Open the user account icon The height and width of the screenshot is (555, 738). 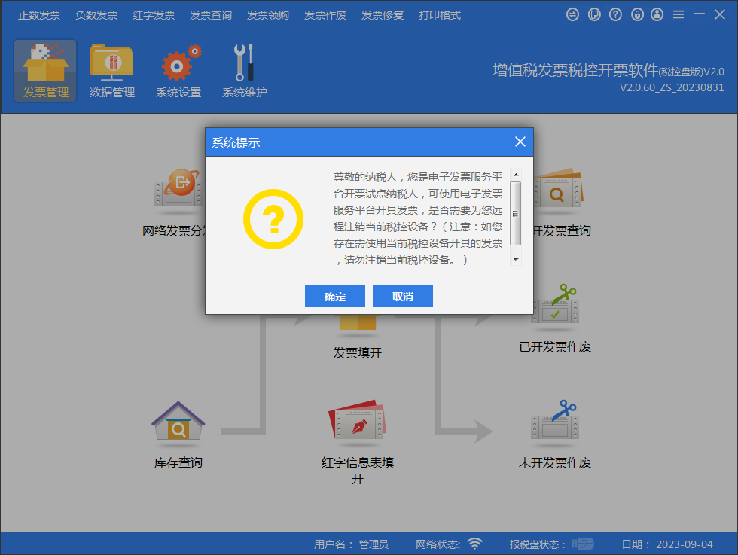coord(658,14)
